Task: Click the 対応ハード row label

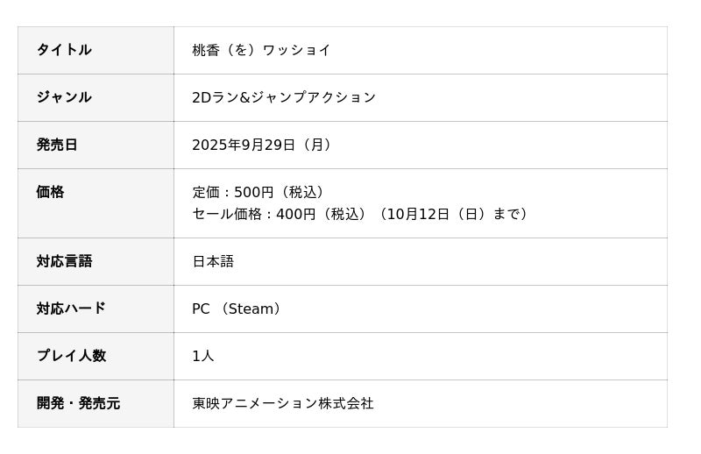Action: (71, 309)
